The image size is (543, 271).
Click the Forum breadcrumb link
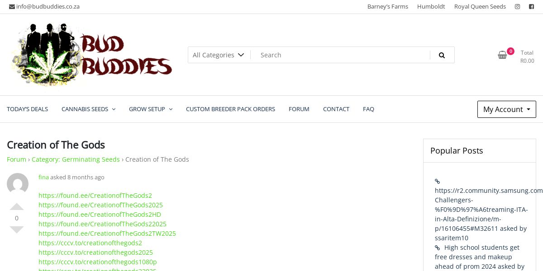pos(16,159)
